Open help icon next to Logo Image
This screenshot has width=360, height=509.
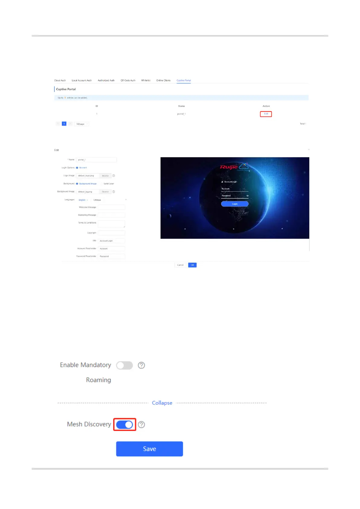pos(114,176)
